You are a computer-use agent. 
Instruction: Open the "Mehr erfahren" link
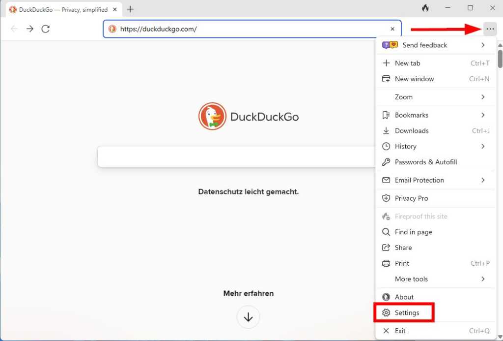click(248, 293)
